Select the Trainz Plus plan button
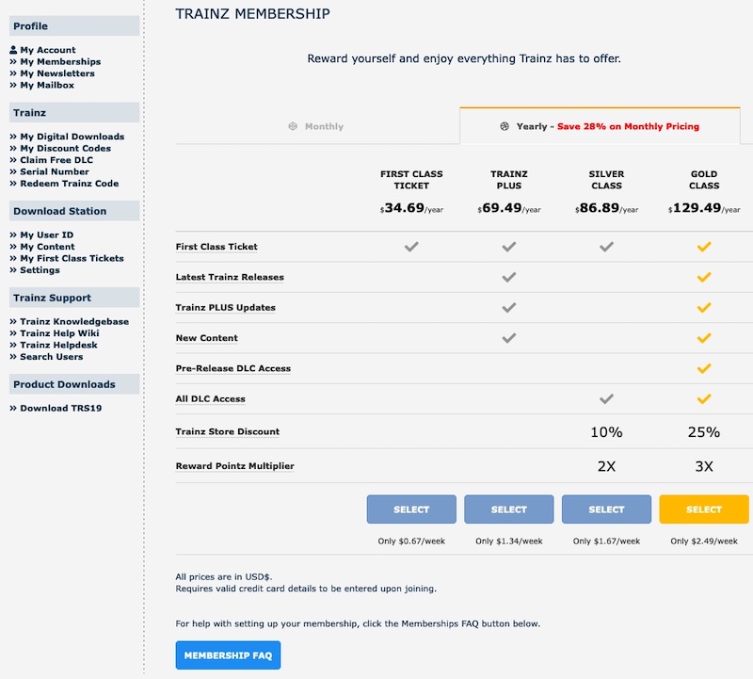The width and height of the screenshot is (753, 679). coord(509,509)
